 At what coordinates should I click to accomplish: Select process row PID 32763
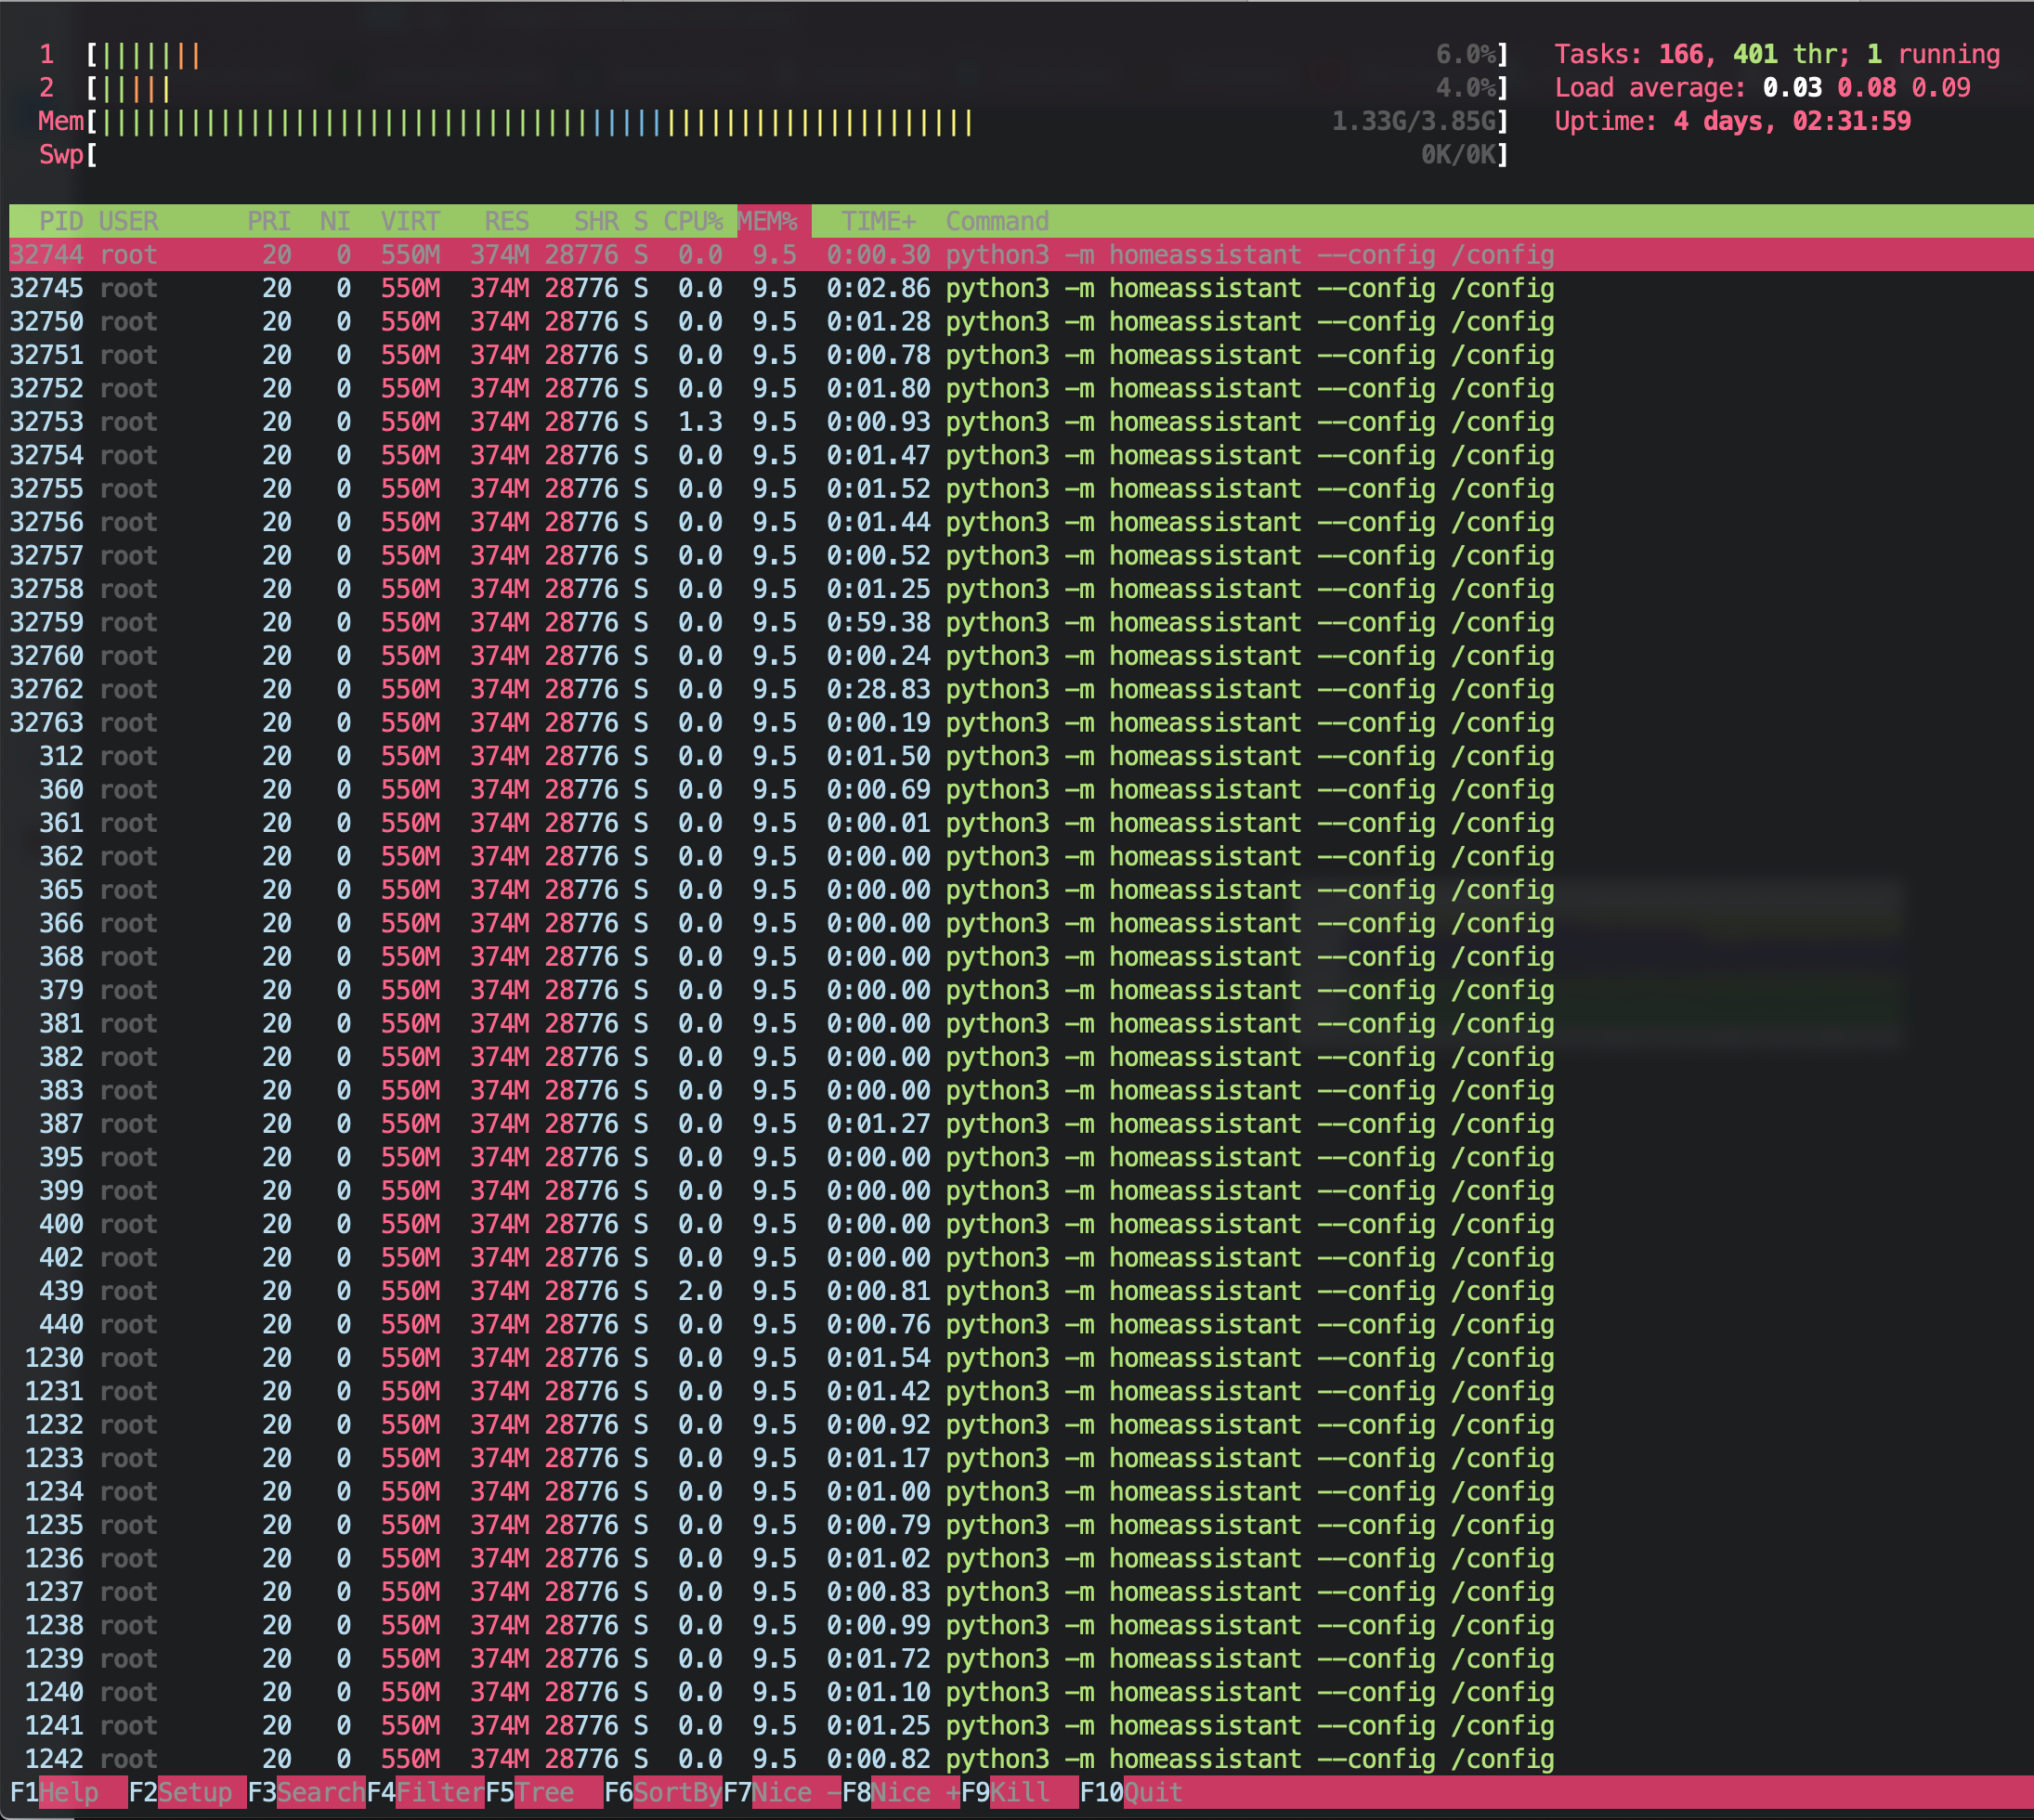pos(1021,723)
